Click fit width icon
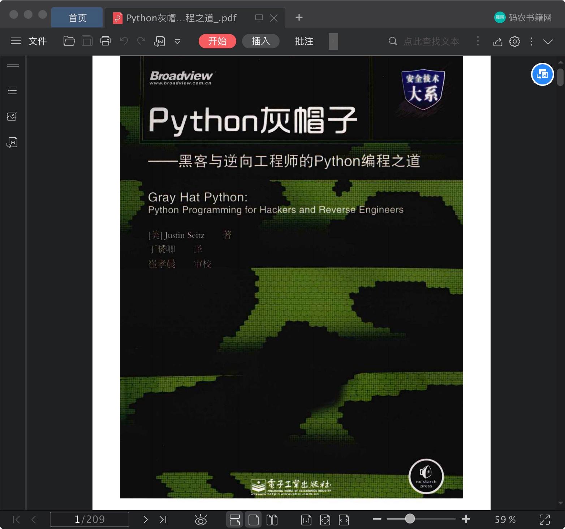 click(344, 520)
